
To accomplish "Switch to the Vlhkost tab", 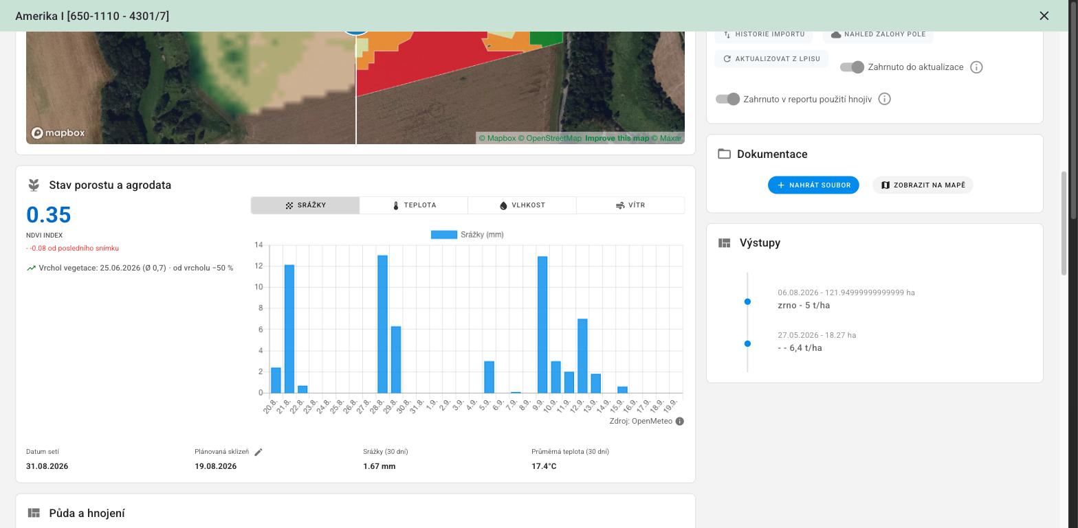I will 522,205.
